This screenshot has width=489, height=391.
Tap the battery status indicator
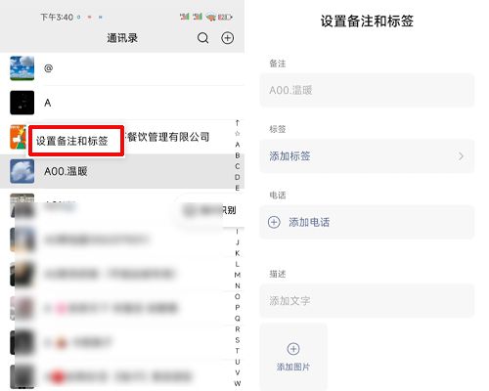[x=225, y=17]
